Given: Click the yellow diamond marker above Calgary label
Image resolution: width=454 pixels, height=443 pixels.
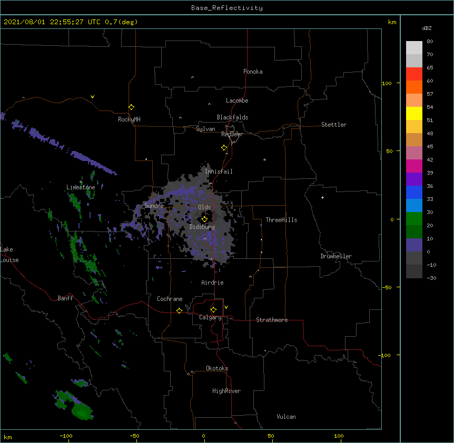Looking at the screenshot, I should pos(213,310).
